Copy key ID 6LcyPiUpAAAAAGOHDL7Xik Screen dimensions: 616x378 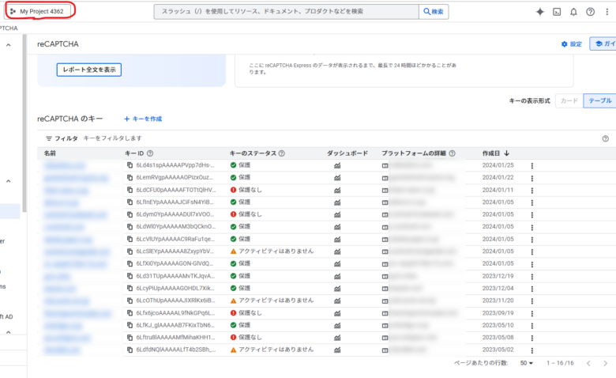[130, 288]
